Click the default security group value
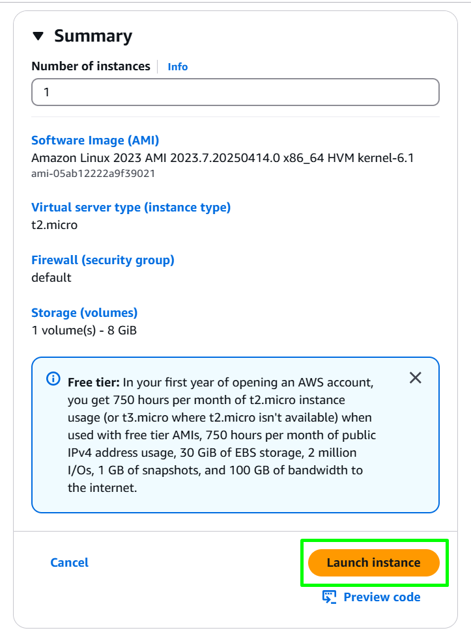The image size is (471, 637). point(51,278)
